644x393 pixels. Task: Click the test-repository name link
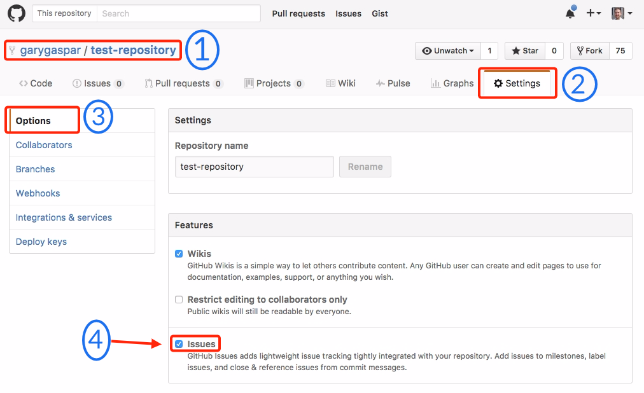click(134, 50)
